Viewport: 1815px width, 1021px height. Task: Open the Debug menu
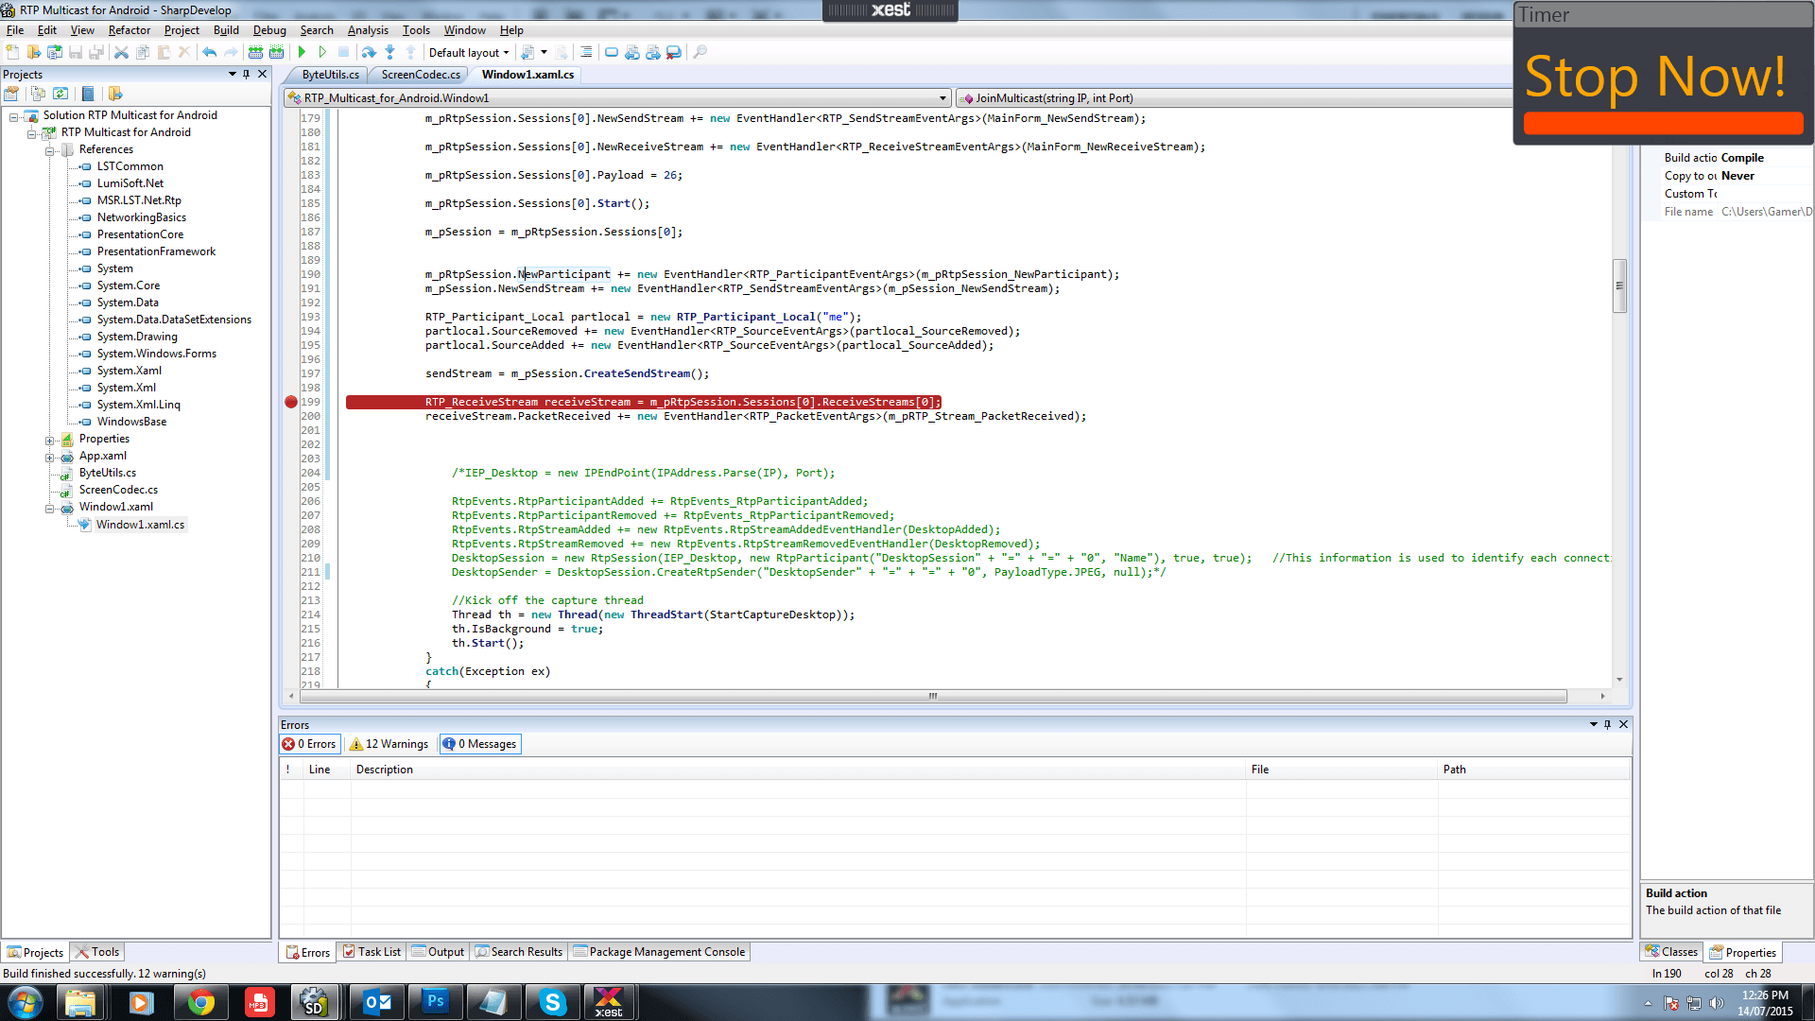tap(268, 30)
